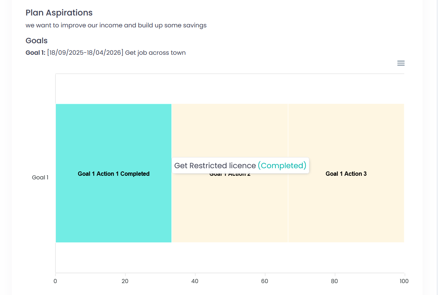Click the x-axis tick label 40
This screenshot has height=295, width=438.
pos(195,281)
